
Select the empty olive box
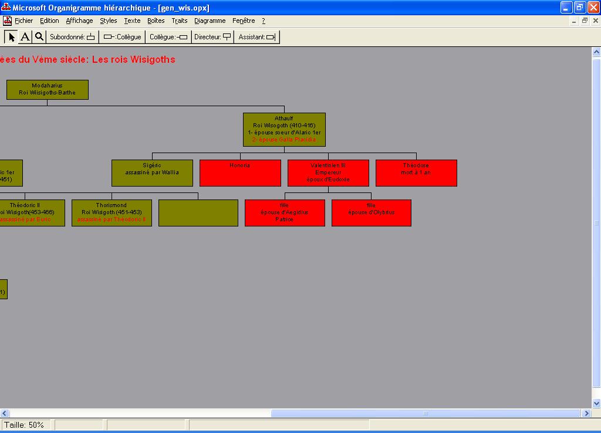(x=198, y=212)
